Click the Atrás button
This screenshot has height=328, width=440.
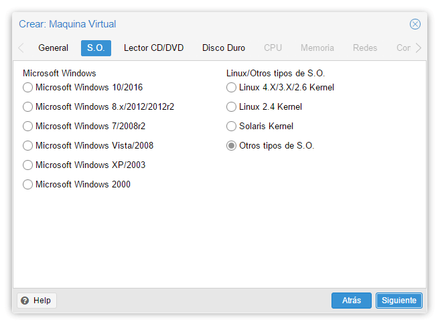coord(352,301)
